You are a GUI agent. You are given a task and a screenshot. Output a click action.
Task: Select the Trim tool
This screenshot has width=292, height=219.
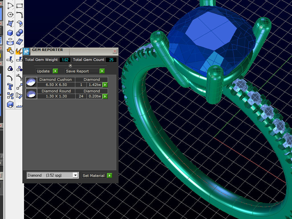pos(10,60)
